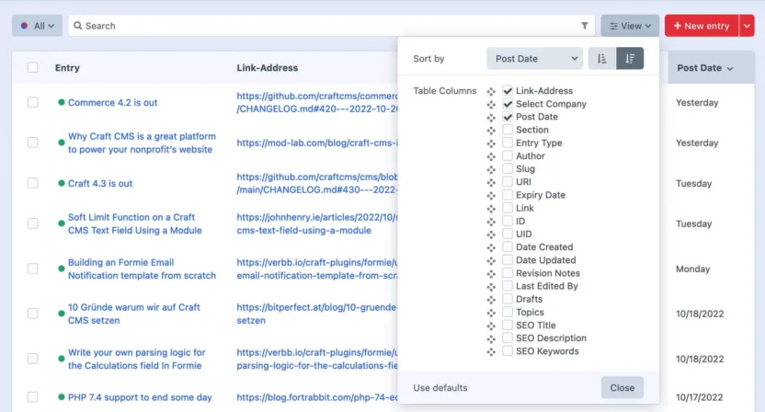Viewport: 765px width, 412px height.
Task: Open the Sort by Post Date dropdown
Action: coord(535,59)
